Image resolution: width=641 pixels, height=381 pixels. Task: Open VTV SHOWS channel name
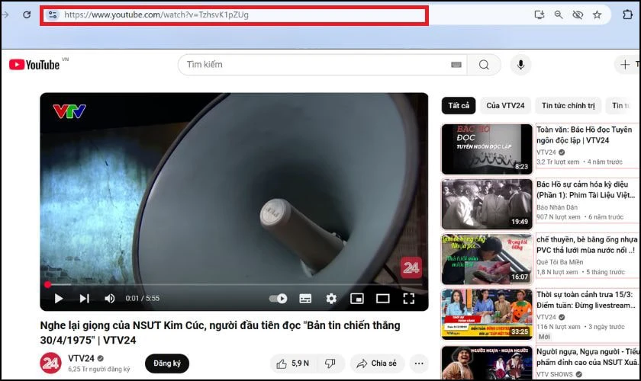coord(555,374)
